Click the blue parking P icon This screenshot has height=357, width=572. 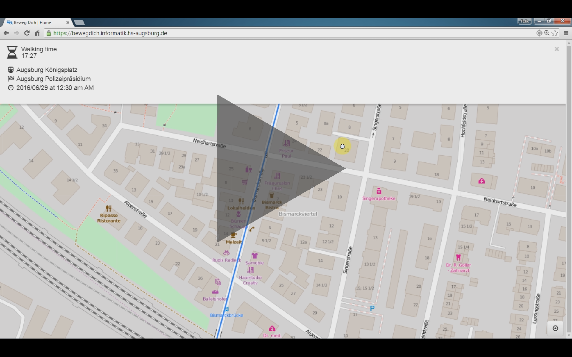click(372, 309)
